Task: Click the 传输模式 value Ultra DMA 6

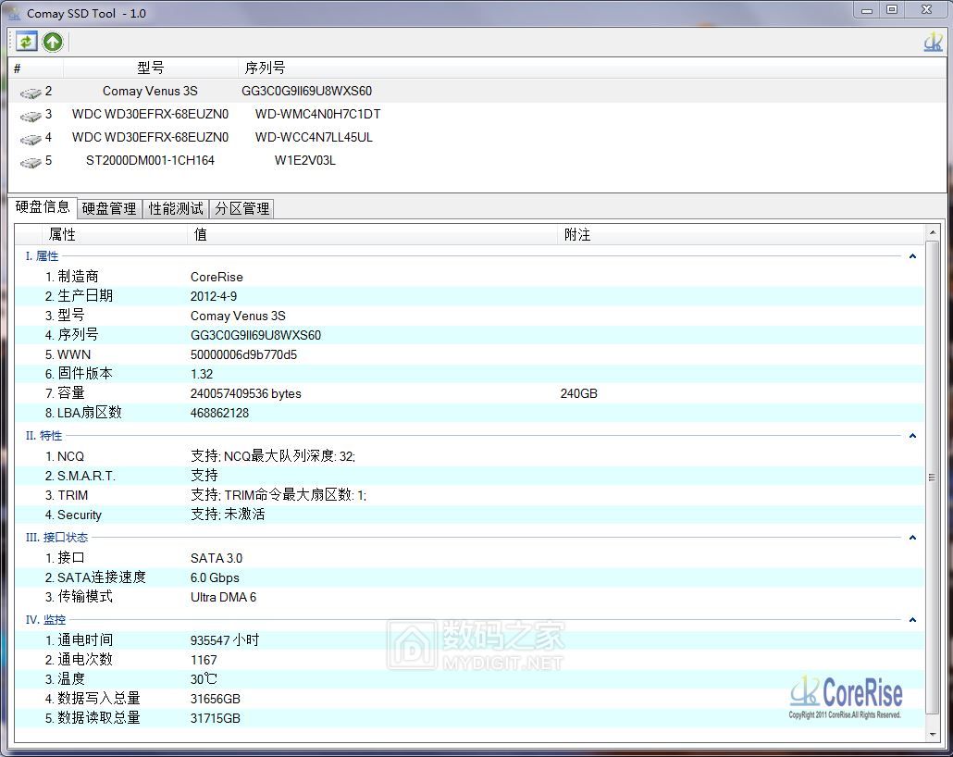Action: coord(223,597)
